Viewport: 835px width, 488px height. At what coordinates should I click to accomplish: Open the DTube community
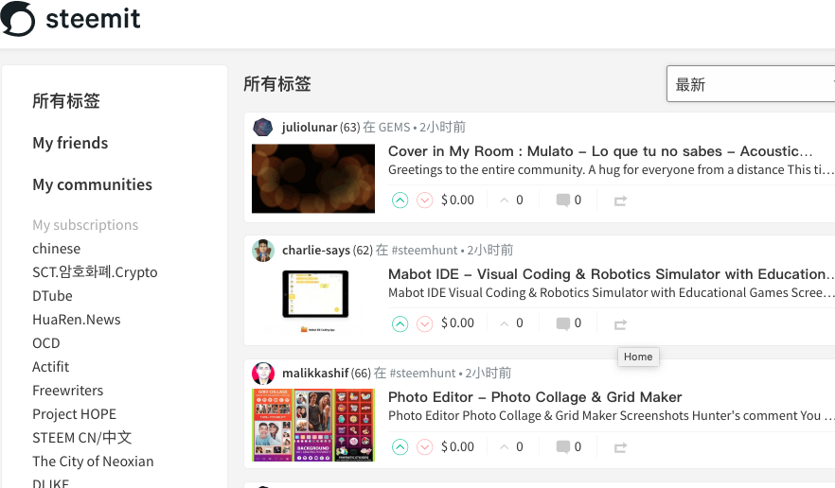pos(52,296)
